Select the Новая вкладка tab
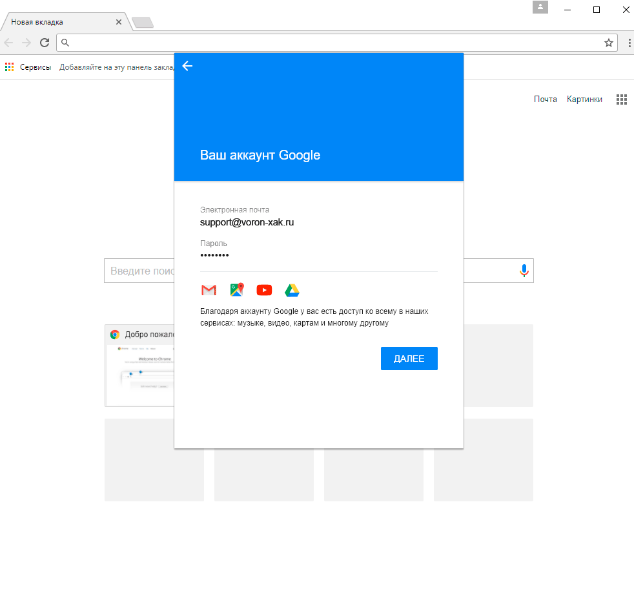Viewport: 634px width, 615px height. (x=58, y=22)
